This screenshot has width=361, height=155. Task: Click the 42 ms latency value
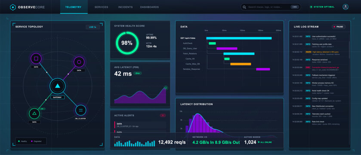click(x=123, y=74)
